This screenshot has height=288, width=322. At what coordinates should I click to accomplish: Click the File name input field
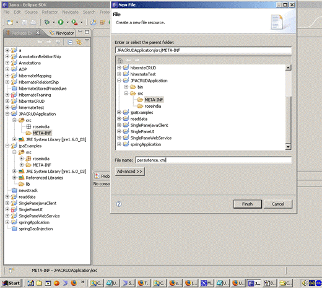(214, 160)
